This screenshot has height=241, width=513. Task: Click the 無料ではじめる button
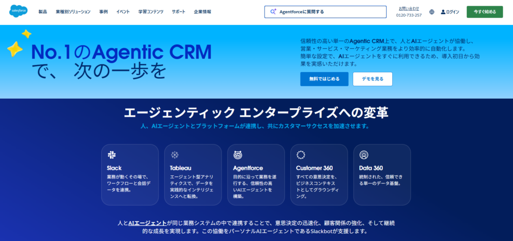click(x=324, y=79)
